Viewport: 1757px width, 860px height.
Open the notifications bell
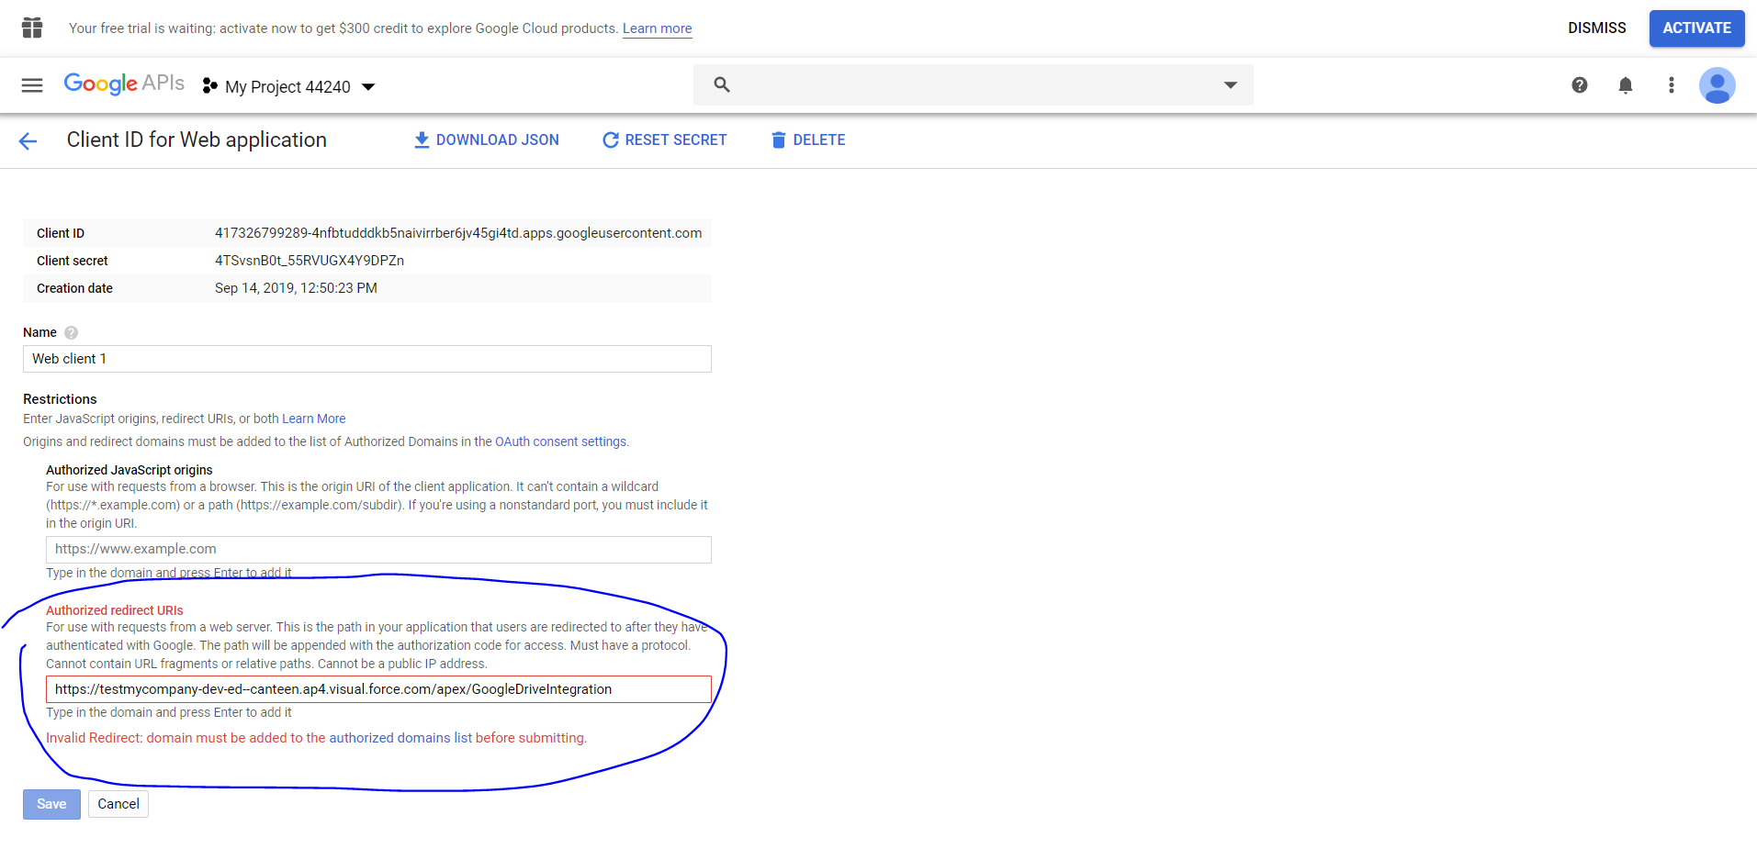(1626, 85)
